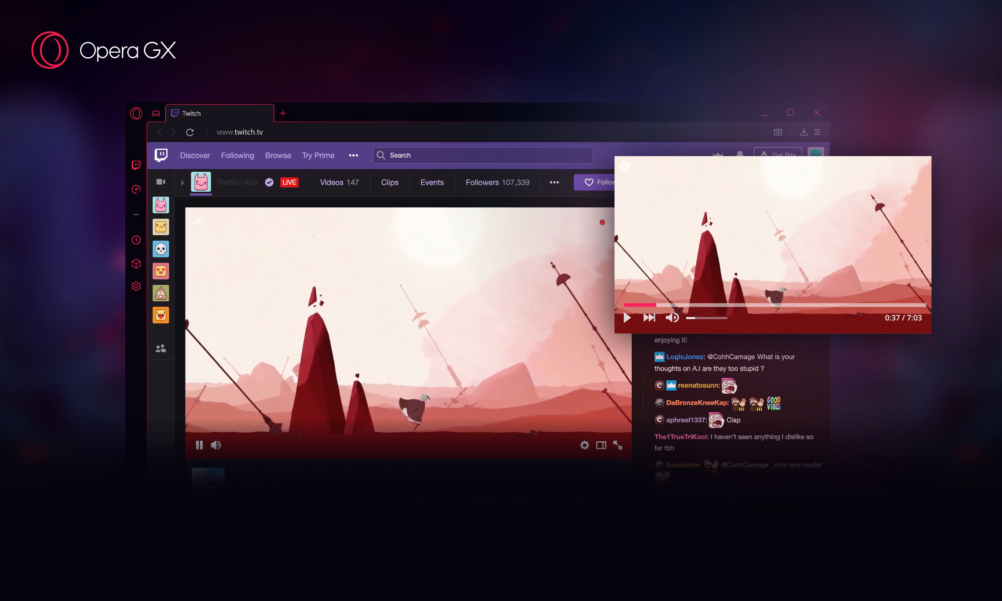
Task: Toggle mute on the main video player
Action: coord(215,446)
